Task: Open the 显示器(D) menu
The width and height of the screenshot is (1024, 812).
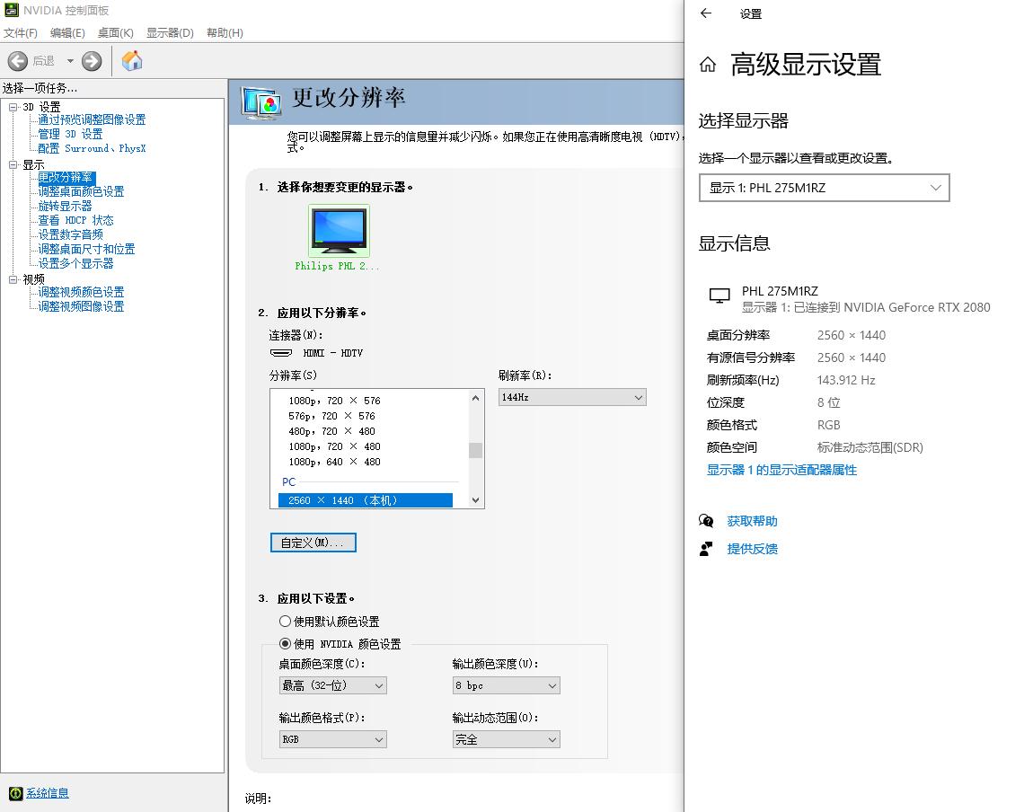Action: [170, 32]
